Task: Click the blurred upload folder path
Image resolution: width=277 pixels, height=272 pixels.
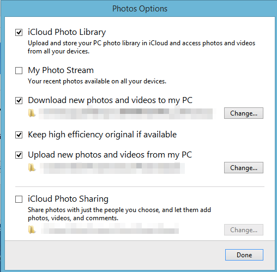Action: click(112, 168)
